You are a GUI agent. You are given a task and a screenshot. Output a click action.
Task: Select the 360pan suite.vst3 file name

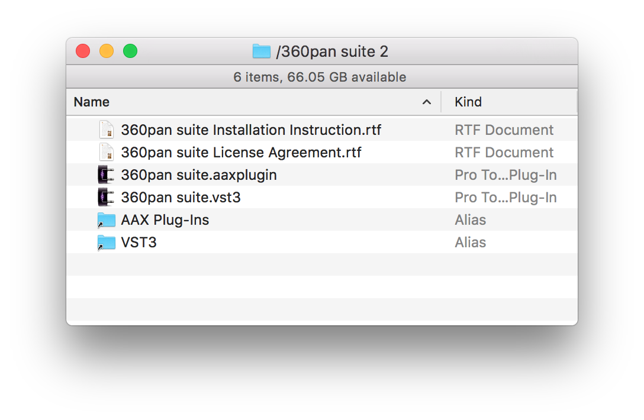(181, 198)
